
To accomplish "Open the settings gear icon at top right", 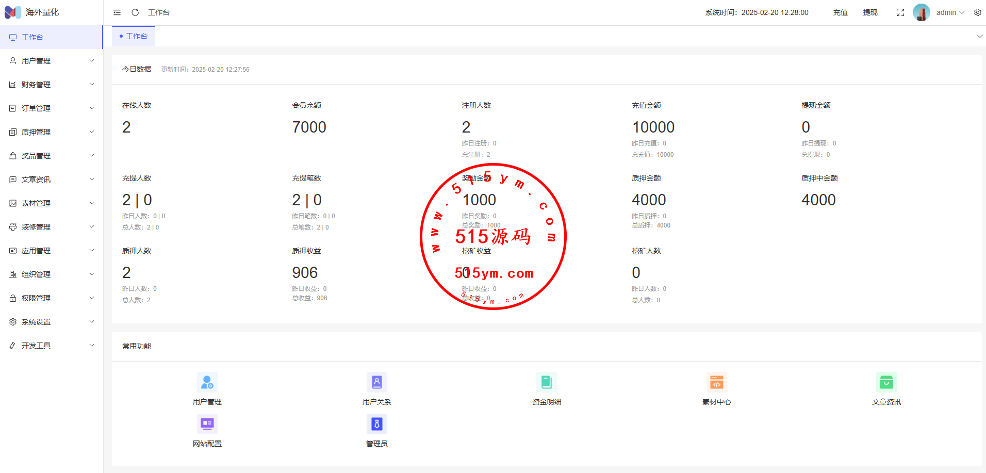I will [978, 12].
